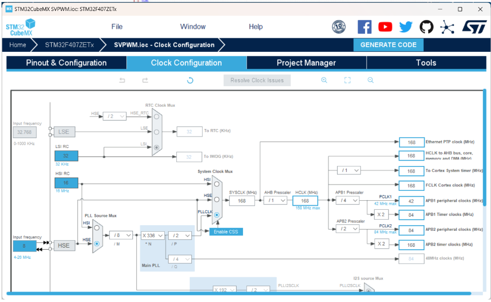The image size is (491, 302).
Task: Click SVPWM.ioc - Clock Configuration breadcrumb
Action: pyautogui.click(x=164, y=45)
